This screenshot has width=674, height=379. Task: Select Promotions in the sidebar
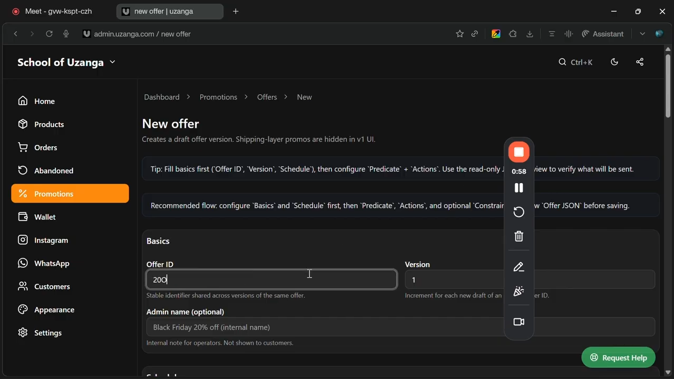pos(70,194)
